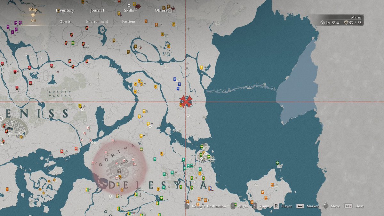Open the Journal tab
The width and height of the screenshot is (384, 216).
[97, 10]
